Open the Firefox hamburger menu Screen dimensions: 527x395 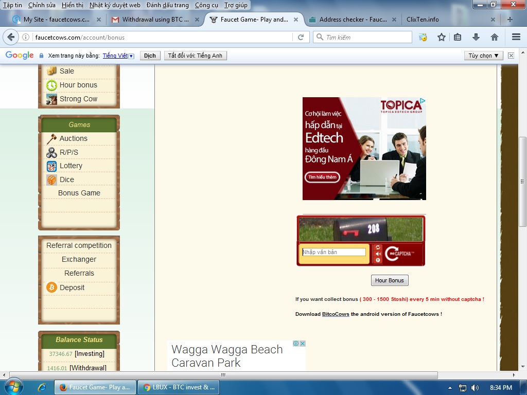516,37
